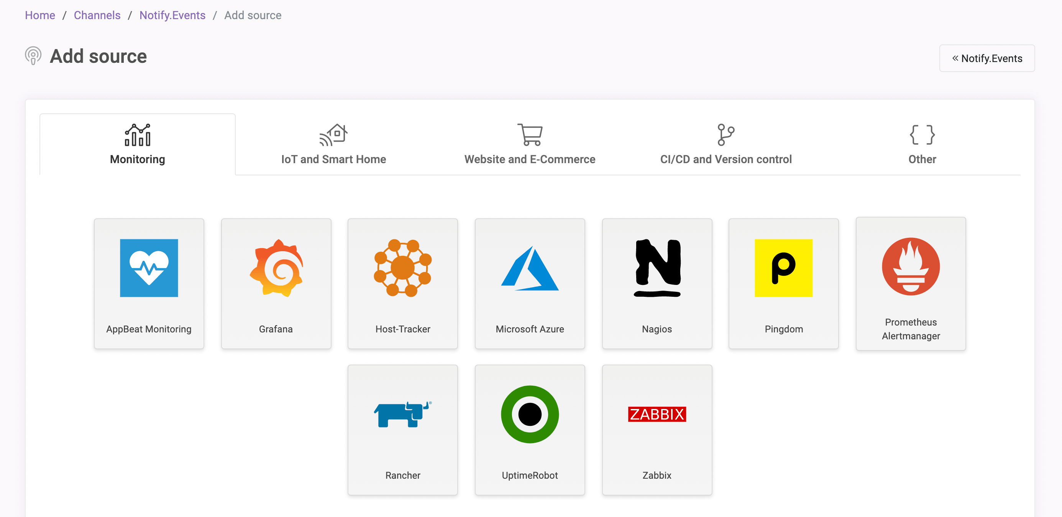Select the Rancher blue cow logo

pos(403,414)
